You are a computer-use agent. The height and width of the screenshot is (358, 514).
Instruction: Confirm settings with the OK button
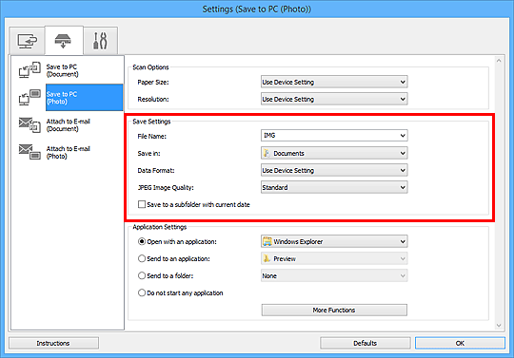pos(460,343)
